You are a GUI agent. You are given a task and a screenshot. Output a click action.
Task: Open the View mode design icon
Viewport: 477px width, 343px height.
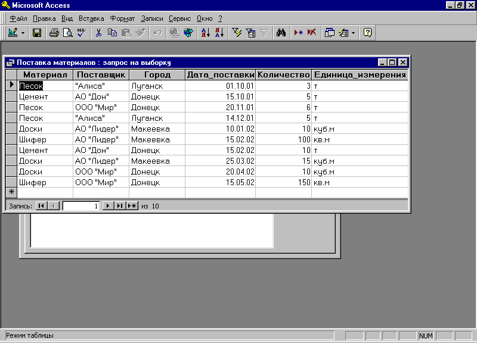click(13, 33)
